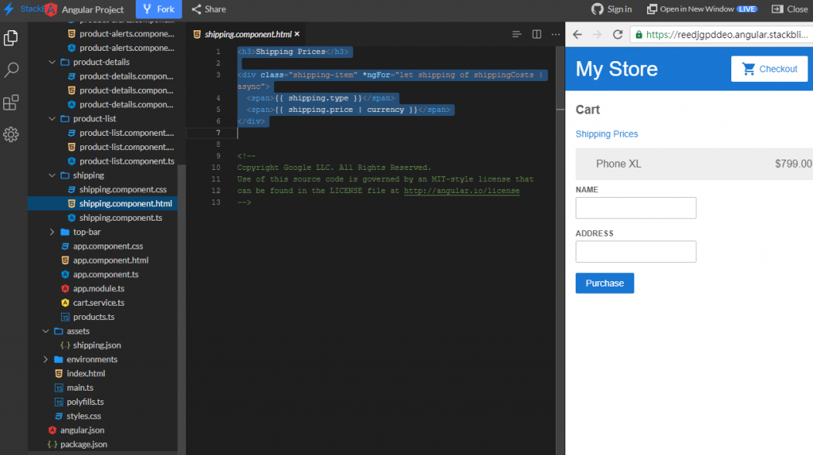Screen dimensions: 813x455
Task: Collapse the shipping folder
Action: click(52, 175)
